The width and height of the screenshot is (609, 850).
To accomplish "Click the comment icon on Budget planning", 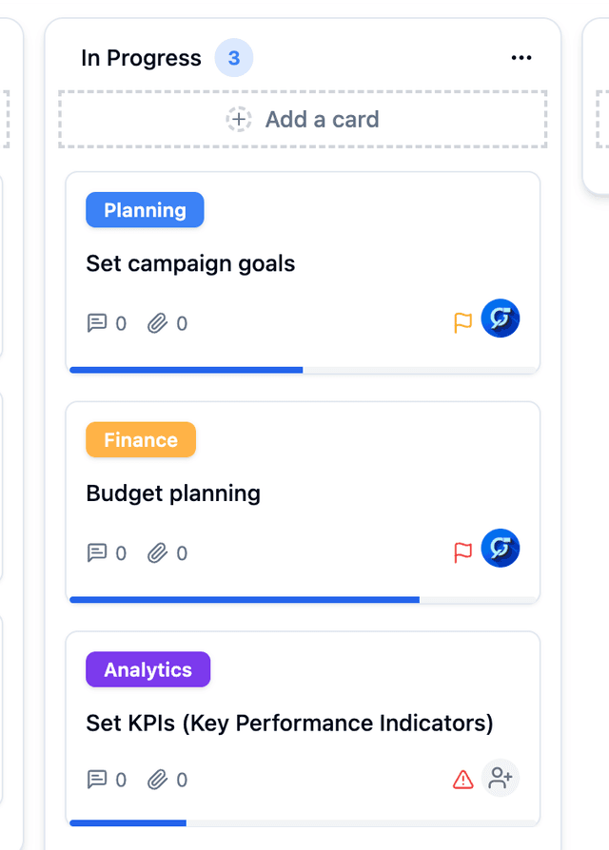I will coord(97,553).
